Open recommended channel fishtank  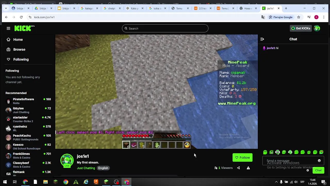(x=28, y=173)
